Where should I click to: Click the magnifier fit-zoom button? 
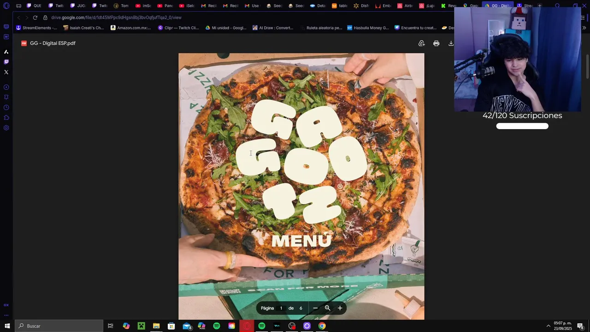(327, 308)
